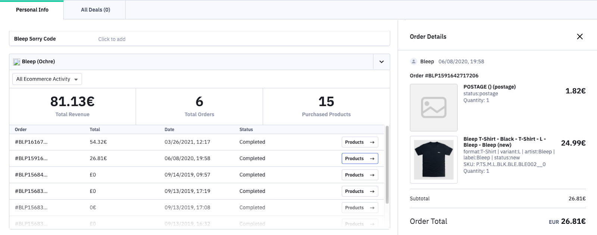The image size is (597, 235).
Task: Click to add Bleep Sorry Code
Action: click(x=112, y=39)
